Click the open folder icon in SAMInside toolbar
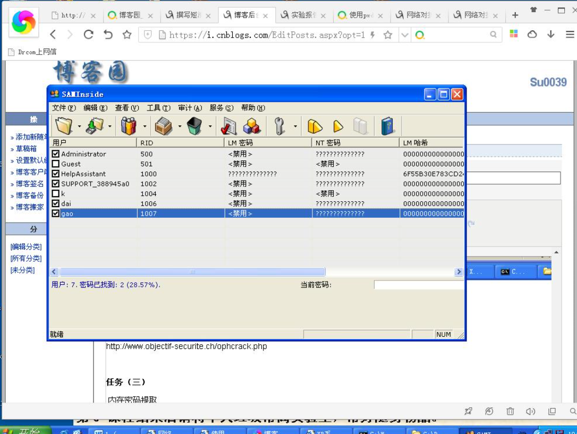 [64, 126]
